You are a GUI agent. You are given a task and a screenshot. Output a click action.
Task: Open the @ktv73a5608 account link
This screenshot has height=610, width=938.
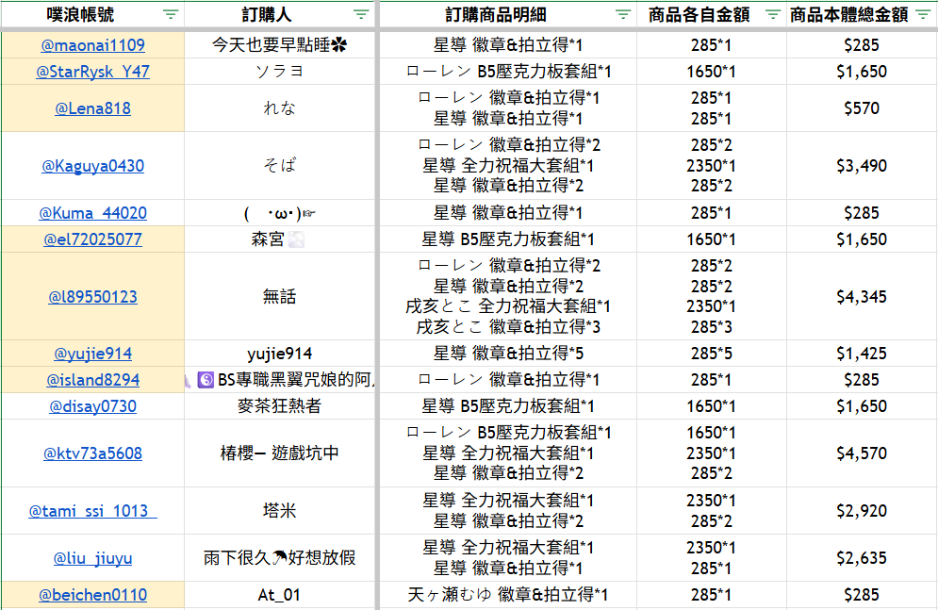click(x=92, y=453)
